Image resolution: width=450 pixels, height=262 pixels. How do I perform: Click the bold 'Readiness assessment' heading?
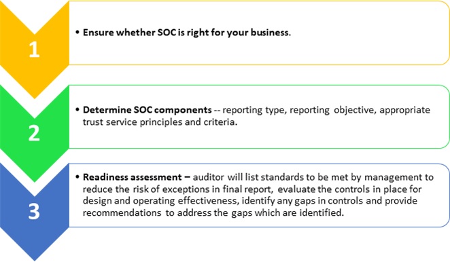click(133, 177)
